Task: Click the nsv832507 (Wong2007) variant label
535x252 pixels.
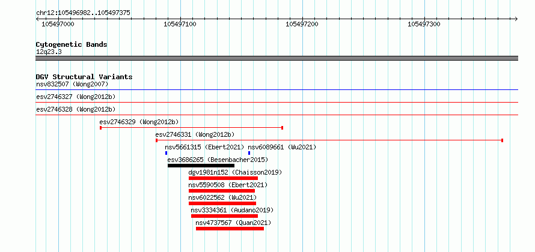Action: pyautogui.click(x=72, y=84)
